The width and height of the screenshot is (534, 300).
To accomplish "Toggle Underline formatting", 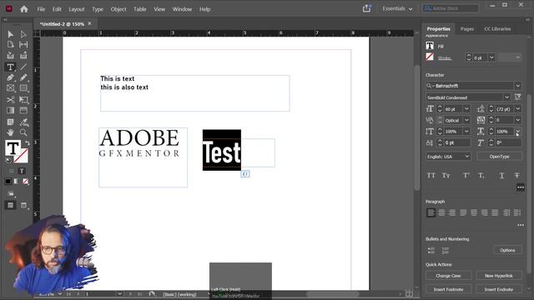I will click(x=501, y=176).
